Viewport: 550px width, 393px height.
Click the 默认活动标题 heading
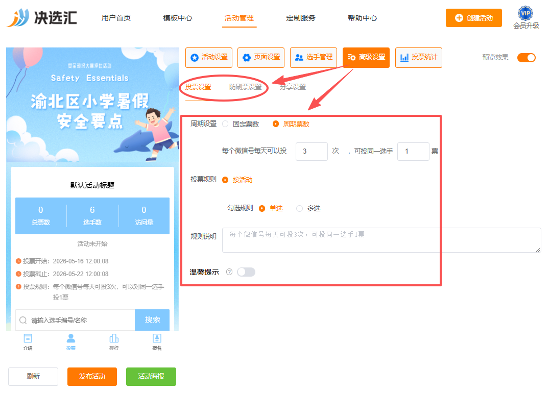(92, 185)
